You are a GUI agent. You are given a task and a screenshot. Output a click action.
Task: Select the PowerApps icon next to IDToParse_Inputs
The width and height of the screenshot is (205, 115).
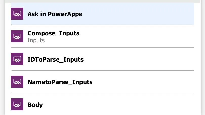coord(17,59)
